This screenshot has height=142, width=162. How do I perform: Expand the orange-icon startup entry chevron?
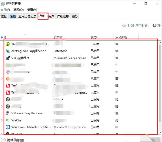(x=2, y=79)
